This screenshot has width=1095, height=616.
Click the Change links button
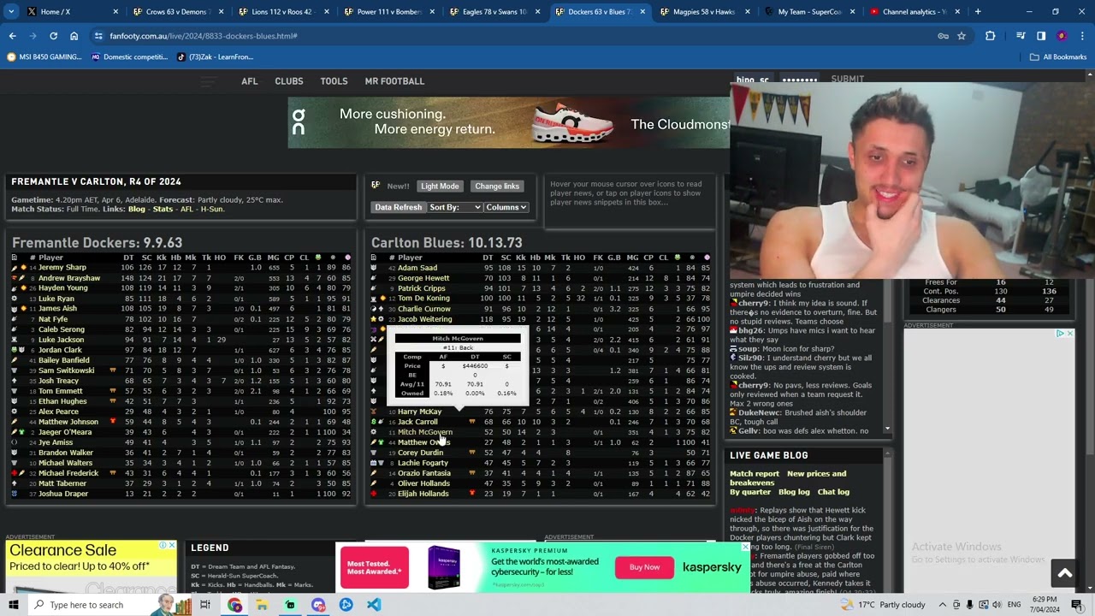(x=497, y=186)
